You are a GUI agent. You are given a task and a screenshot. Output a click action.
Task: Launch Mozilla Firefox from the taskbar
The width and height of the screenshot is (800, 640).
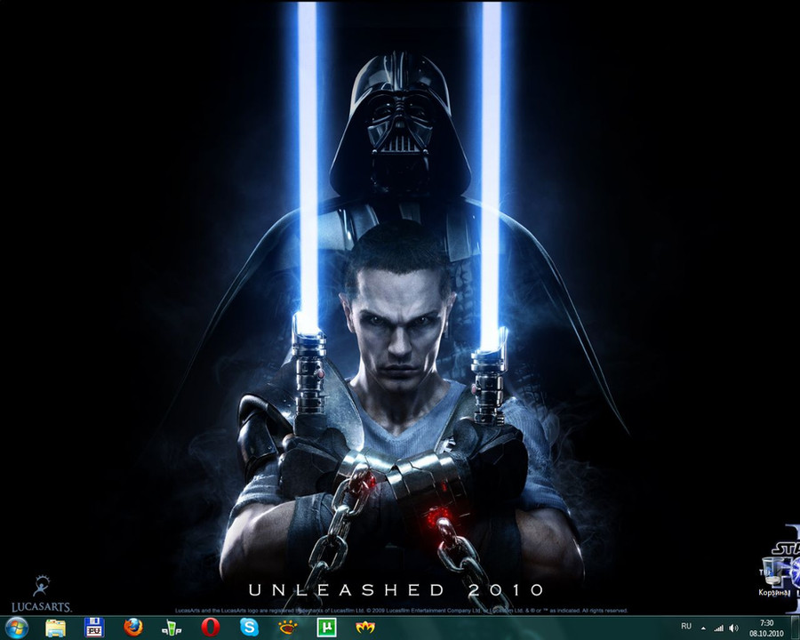coord(133,628)
